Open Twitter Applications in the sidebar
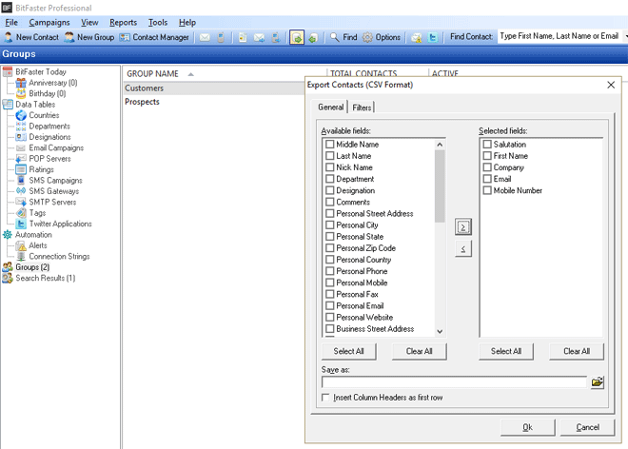 pos(60,224)
